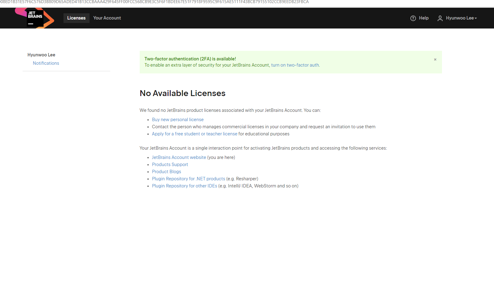Open Plugin Repository for .NET products
Viewport: 494px width, 281px height.
(x=188, y=179)
